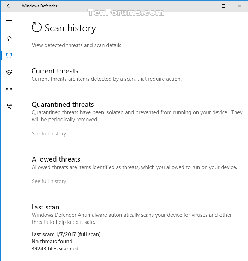Select the Allowed threats heading
The height and width of the screenshot is (261, 248).
56,159
